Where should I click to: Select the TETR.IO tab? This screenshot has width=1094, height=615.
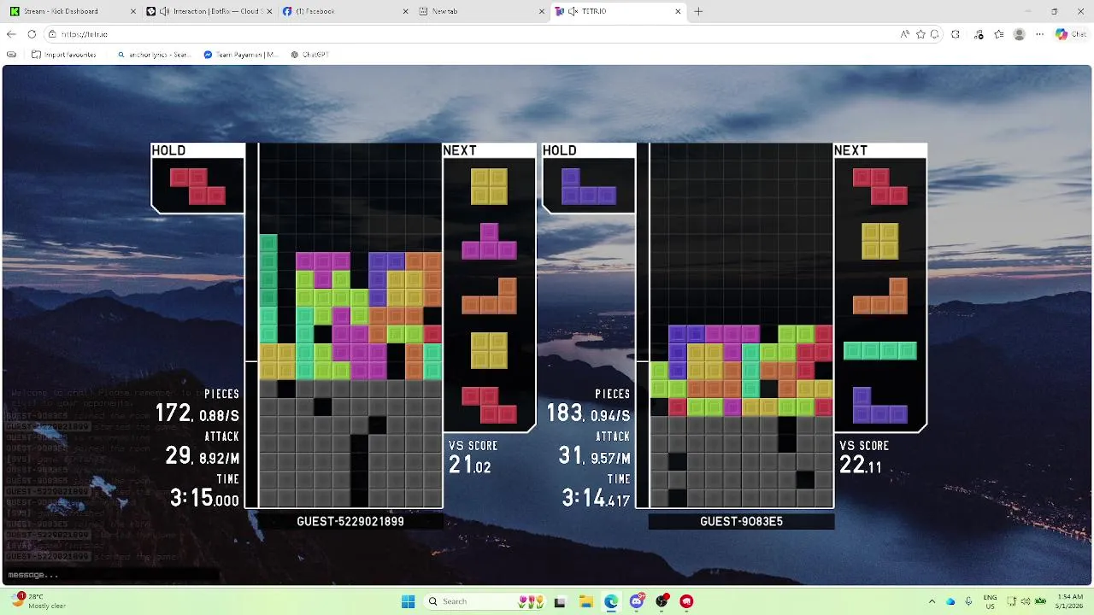(x=617, y=11)
